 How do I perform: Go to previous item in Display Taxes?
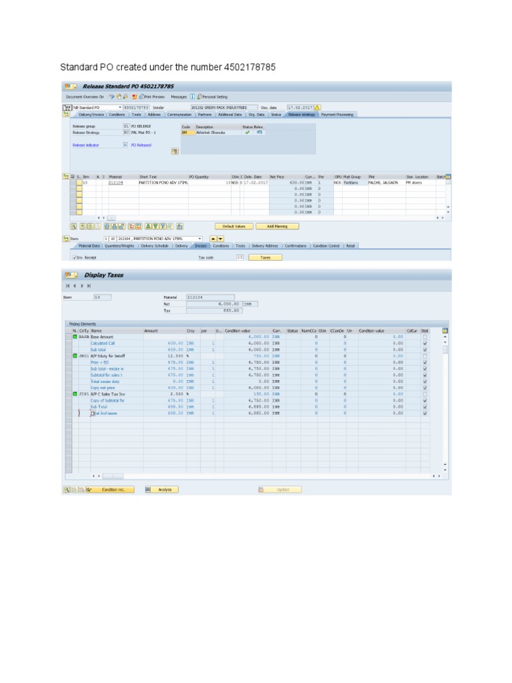(75, 285)
